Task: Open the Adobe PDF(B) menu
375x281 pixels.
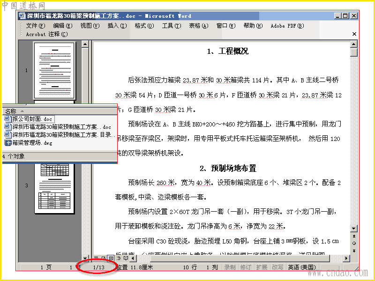Action: pyautogui.click(x=287, y=26)
